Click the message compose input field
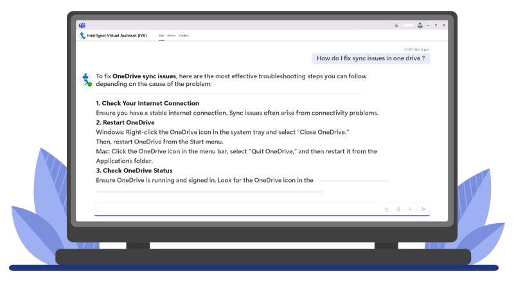 (238, 209)
